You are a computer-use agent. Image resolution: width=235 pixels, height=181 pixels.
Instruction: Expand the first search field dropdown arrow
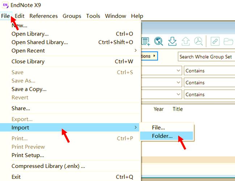(179, 71)
